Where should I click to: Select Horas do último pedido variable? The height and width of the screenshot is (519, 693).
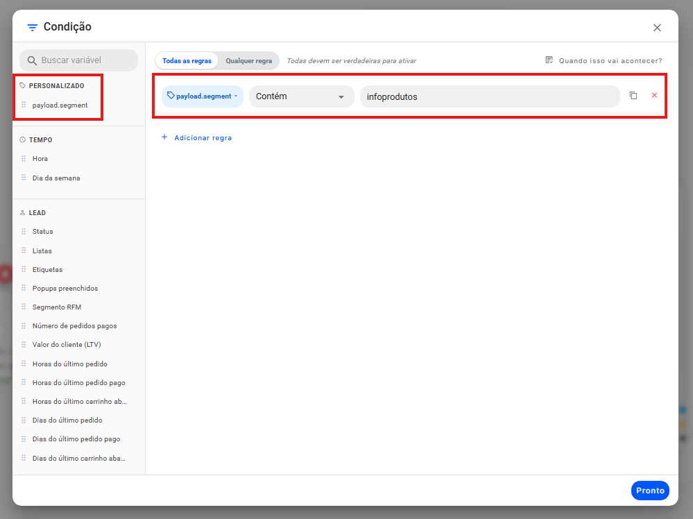coord(70,364)
